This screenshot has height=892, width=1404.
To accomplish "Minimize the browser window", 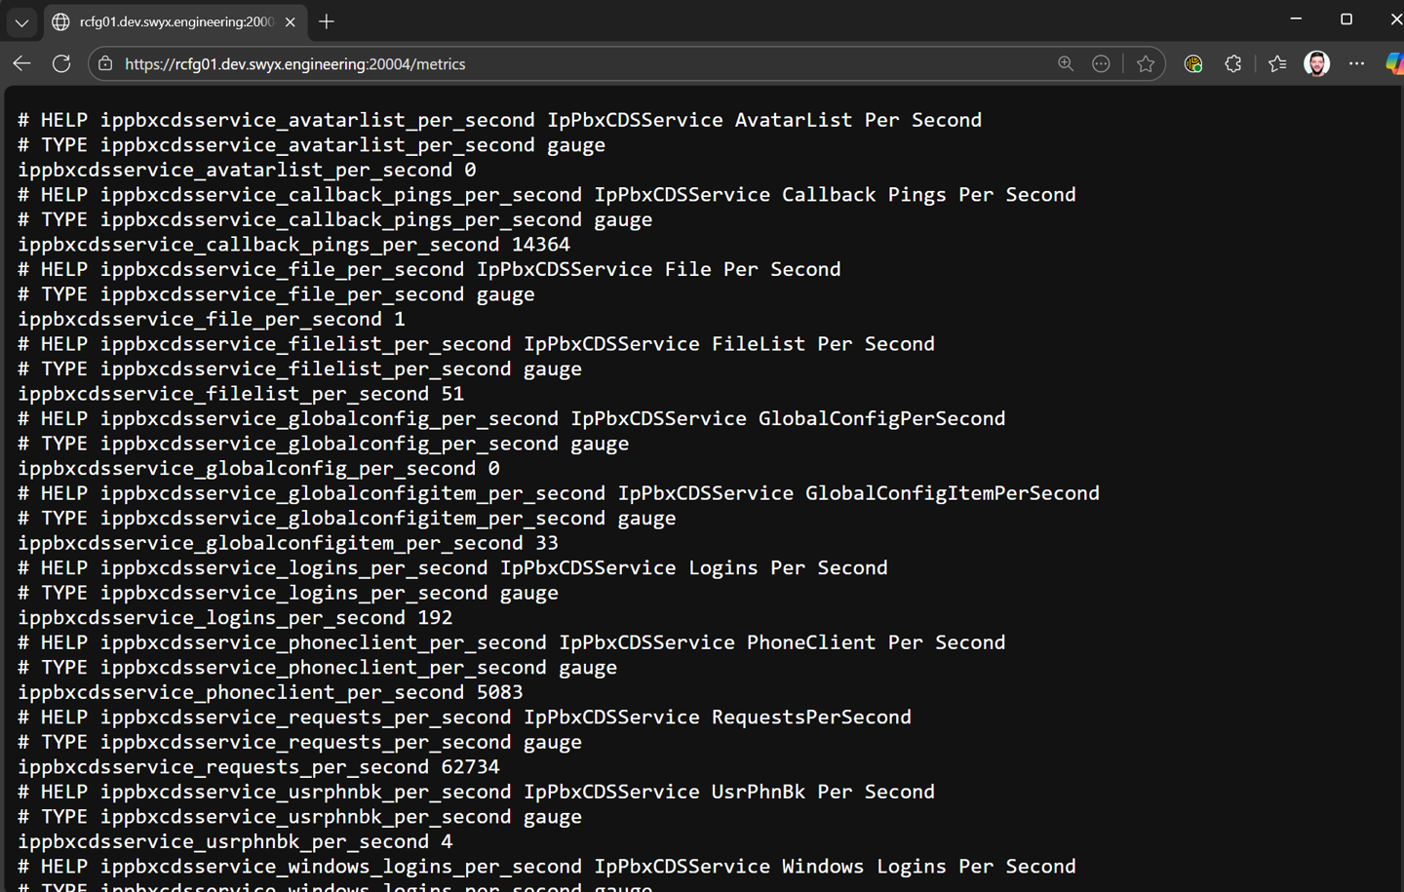I will tap(1296, 19).
